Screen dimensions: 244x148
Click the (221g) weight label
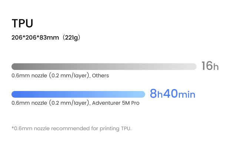(x=71, y=38)
